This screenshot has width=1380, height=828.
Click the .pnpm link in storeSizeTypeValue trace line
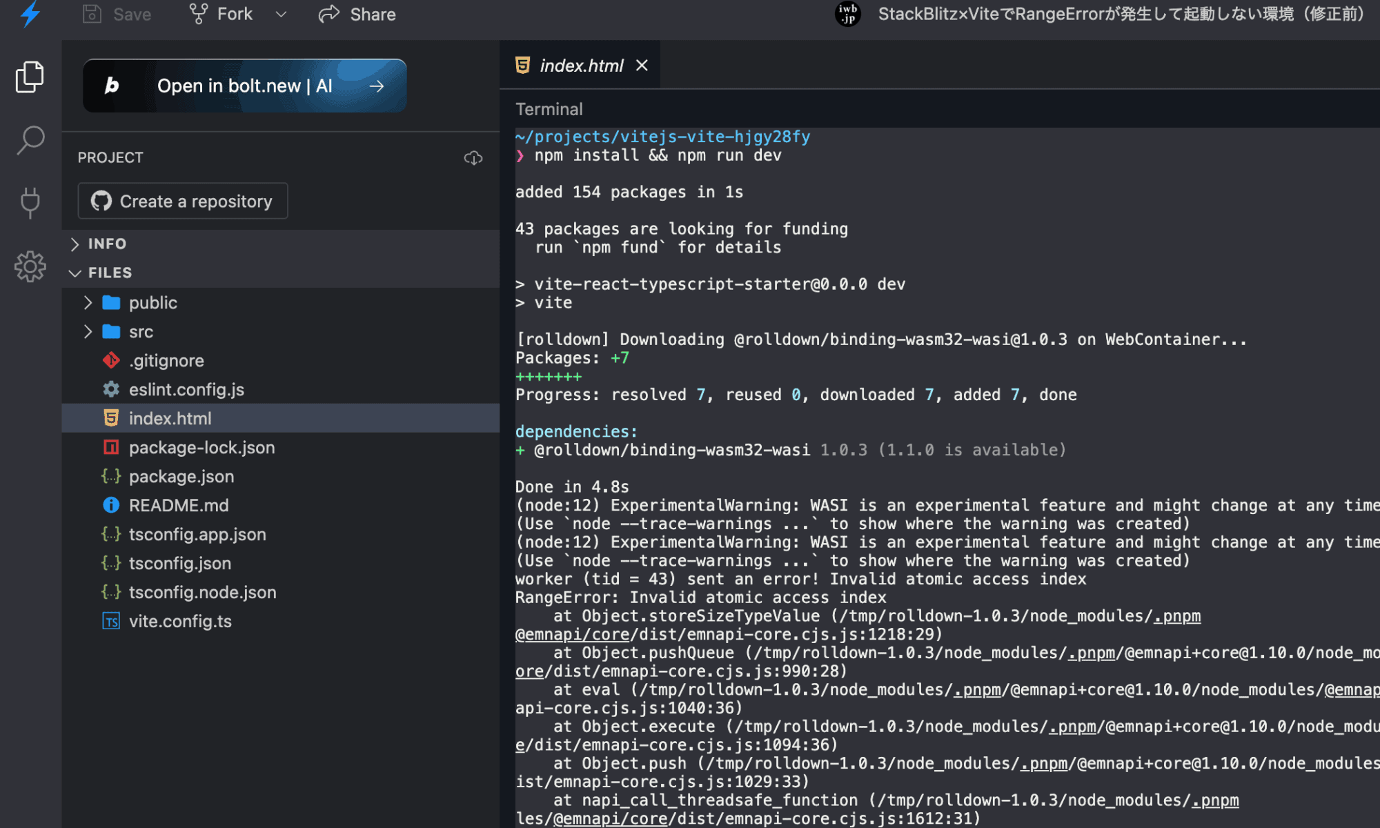[x=1177, y=616]
